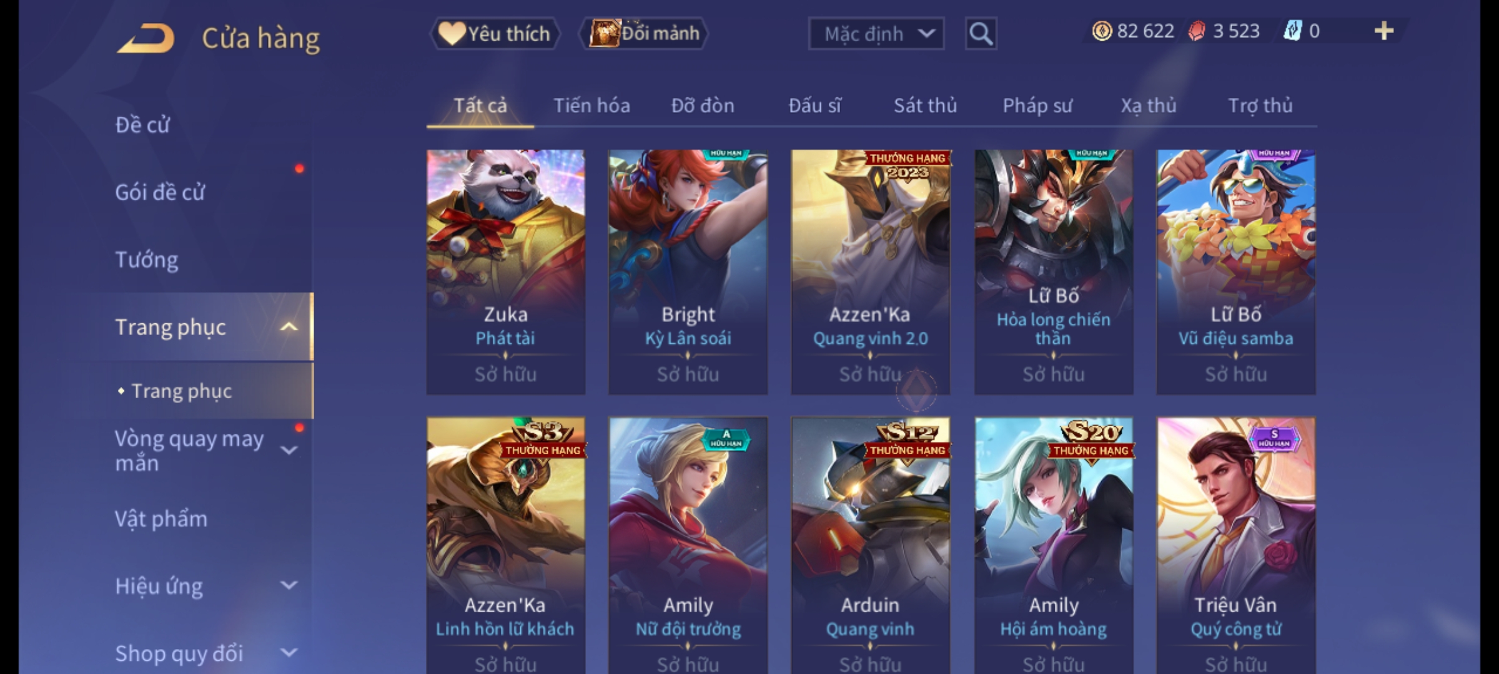Tap the blue voucher currency icon
Viewport: 1499px width, 674px height.
pos(1292,31)
